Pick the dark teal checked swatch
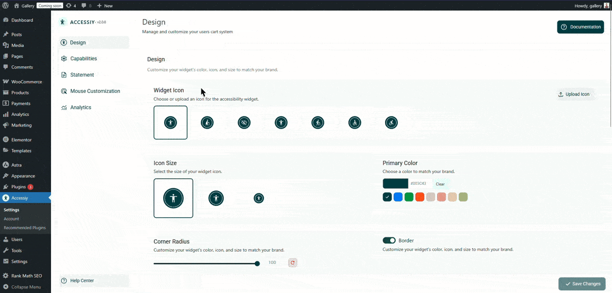The width and height of the screenshot is (612, 293). pos(387,197)
